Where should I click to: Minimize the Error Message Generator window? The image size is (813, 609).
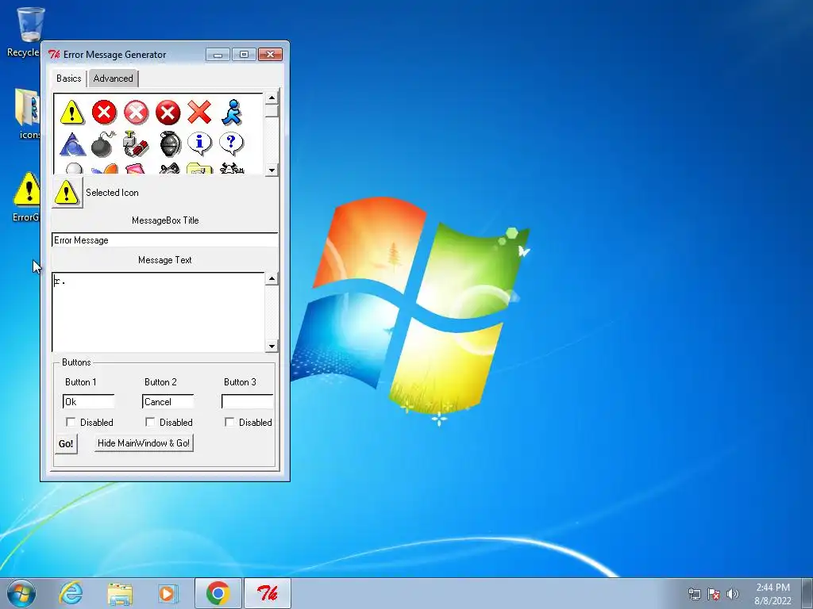(x=218, y=55)
